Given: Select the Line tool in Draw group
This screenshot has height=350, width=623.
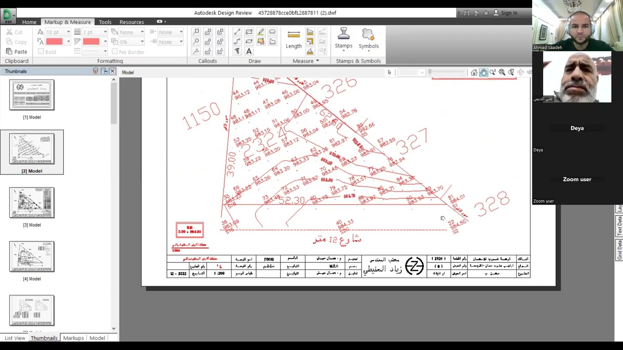Looking at the screenshot, I should click(237, 32).
